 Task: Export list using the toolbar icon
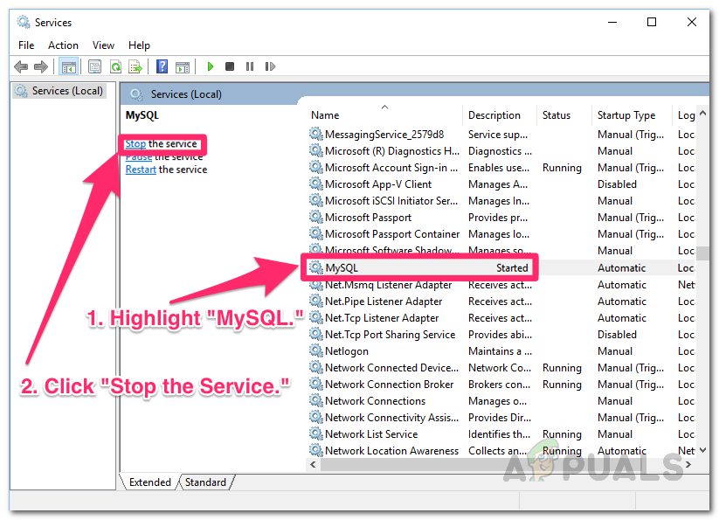135,67
